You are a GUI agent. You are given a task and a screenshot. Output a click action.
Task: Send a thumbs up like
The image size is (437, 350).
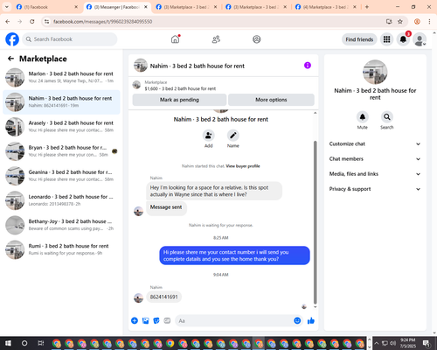pos(311,321)
